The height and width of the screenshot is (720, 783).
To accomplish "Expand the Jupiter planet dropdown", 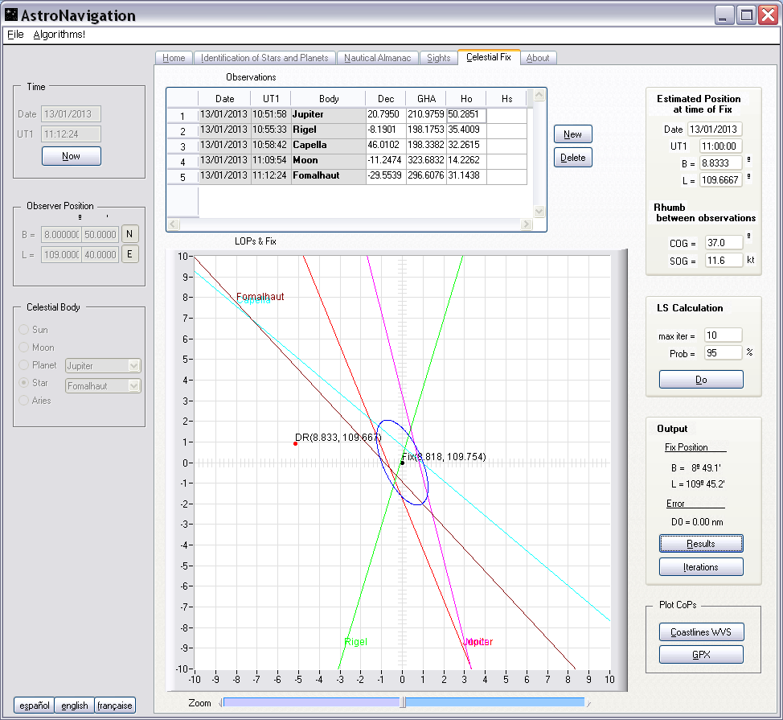I will click(133, 366).
